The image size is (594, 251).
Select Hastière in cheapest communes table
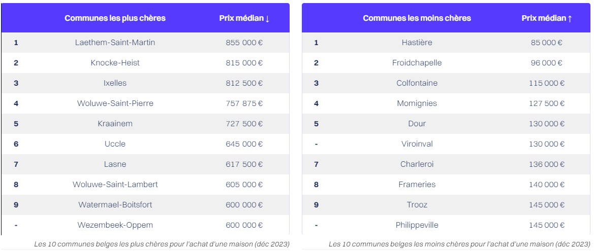click(x=417, y=43)
